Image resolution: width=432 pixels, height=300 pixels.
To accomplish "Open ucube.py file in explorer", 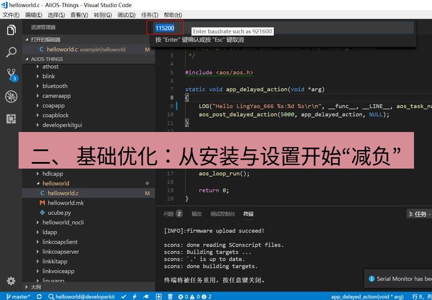I will [x=88, y=212].
